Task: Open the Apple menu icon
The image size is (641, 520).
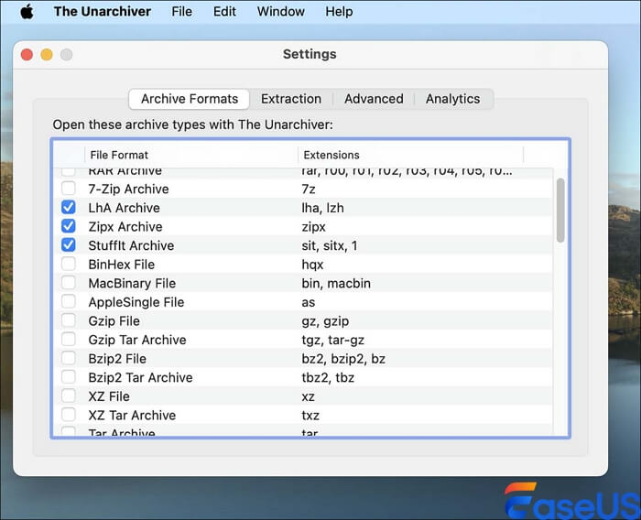Action: [x=27, y=12]
